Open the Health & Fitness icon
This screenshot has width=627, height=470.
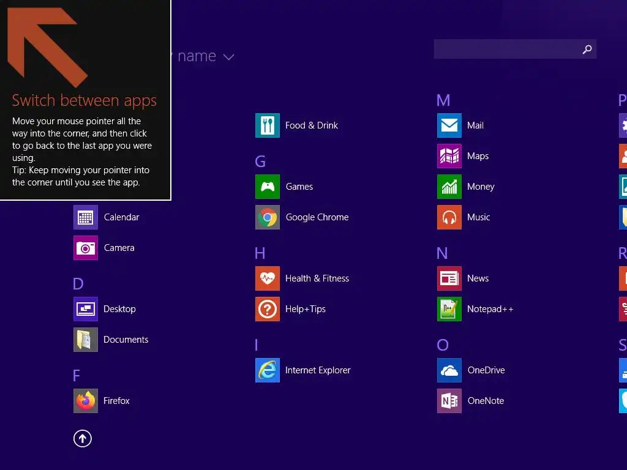point(268,278)
